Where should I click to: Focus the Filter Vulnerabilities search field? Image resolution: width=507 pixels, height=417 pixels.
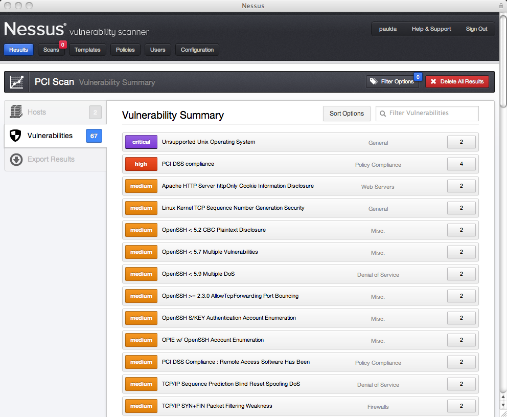click(x=427, y=114)
